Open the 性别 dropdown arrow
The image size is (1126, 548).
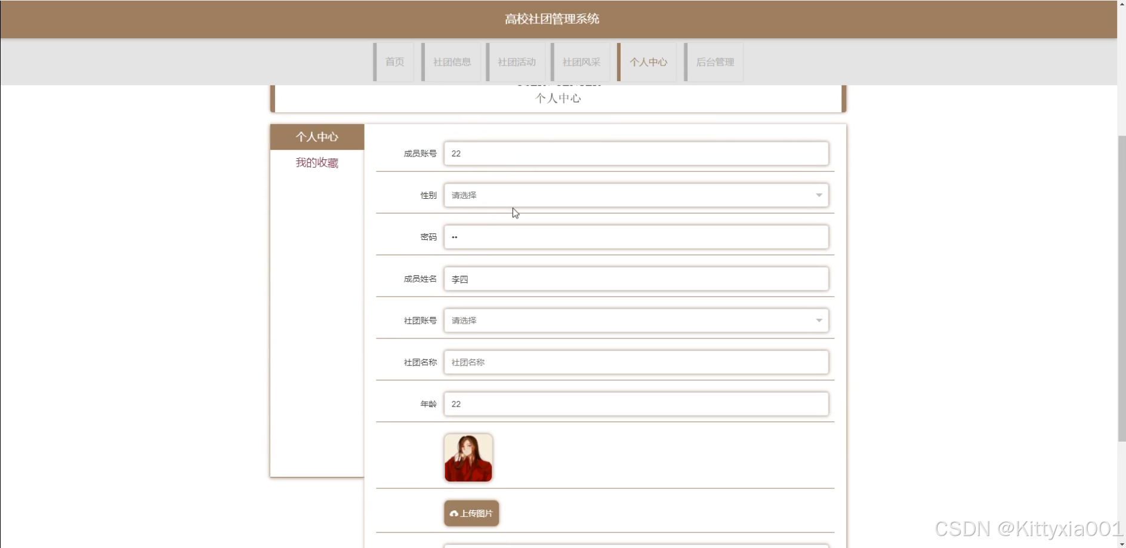(x=819, y=195)
